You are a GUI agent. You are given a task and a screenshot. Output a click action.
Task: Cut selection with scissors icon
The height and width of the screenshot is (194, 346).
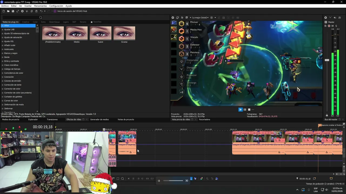pyautogui.click(x=27, y=11)
